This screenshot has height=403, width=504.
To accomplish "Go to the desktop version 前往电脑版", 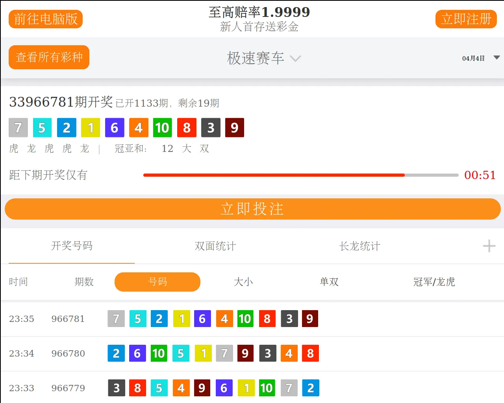I will [x=46, y=19].
